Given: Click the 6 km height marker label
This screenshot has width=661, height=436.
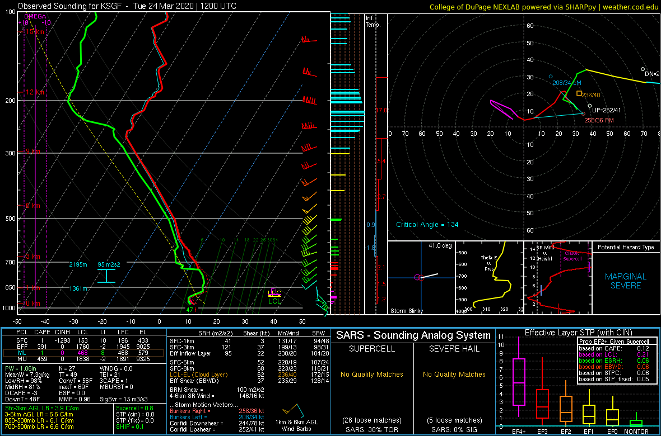Looking at the screenshot, I should (32, 205).
